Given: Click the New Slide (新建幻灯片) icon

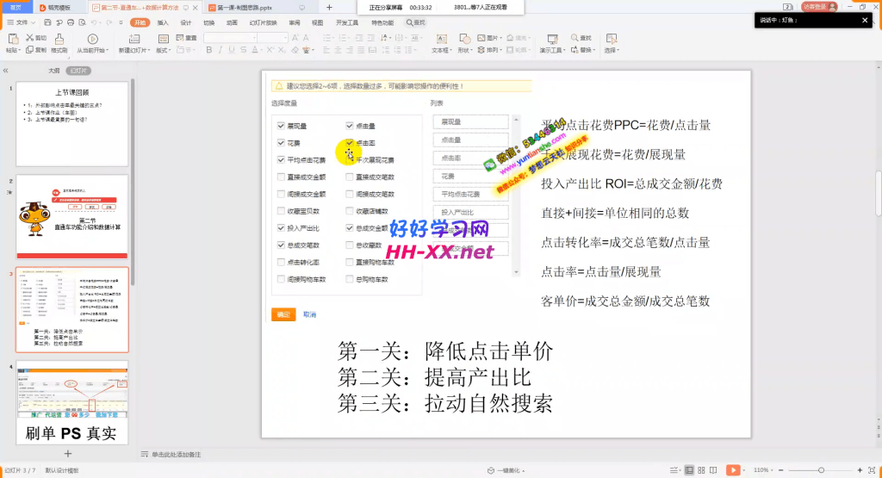Looking at the screenshot, I should point(134,39).
